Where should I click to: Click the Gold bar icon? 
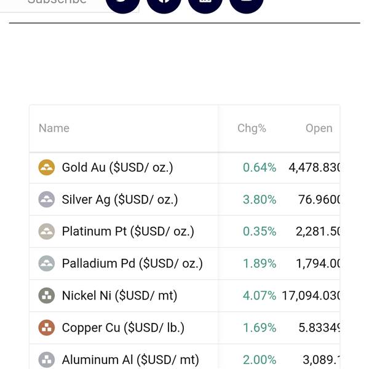click(x=47, y=167)
